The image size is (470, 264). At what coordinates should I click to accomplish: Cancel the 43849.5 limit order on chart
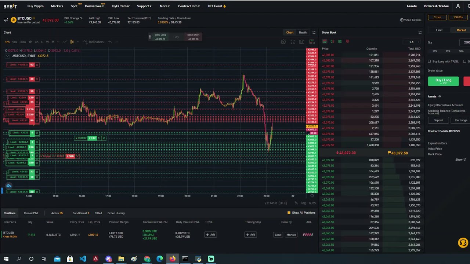pos(37,79)
